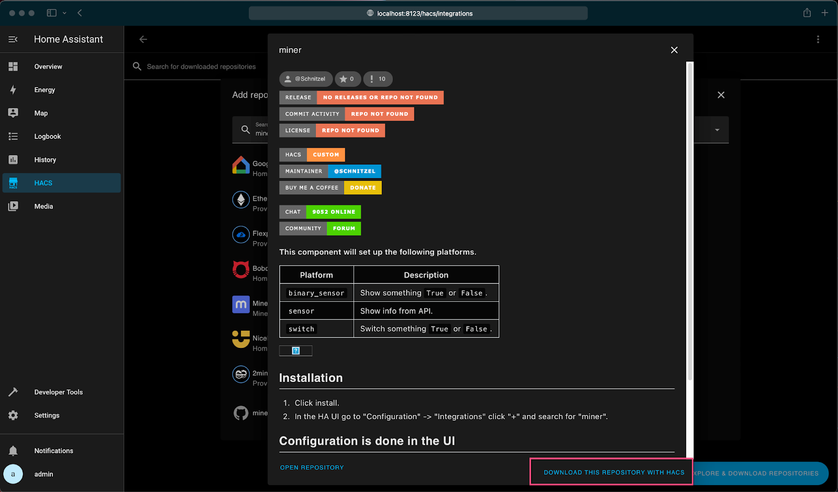
Task: Click the Miner 'm' repository icon
Action: point(241,304)
